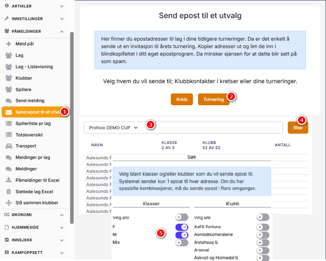
Task: Click the Transport car icon
Action: point(9,146)
